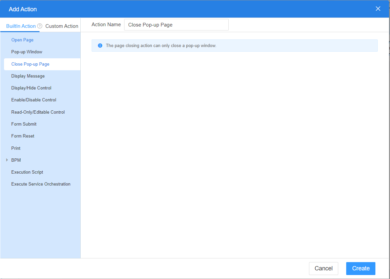Click the Cancel button

click(x=323, y=268)
